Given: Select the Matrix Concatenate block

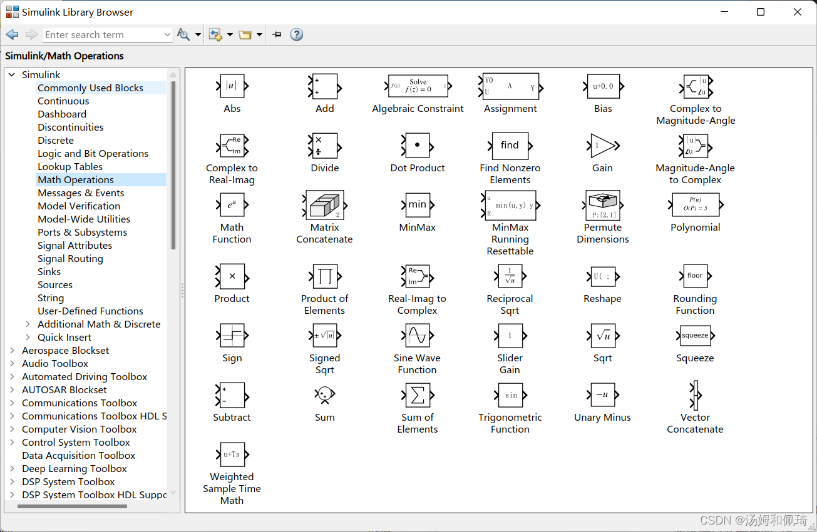Looking at the screenshot, I should pyautogui.click(x=324, y=205).
